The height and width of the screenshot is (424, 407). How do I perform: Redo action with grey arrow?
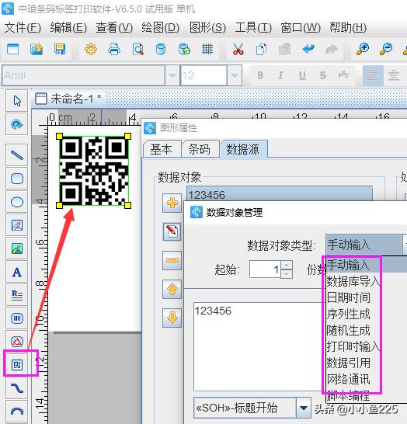(332, 49)
